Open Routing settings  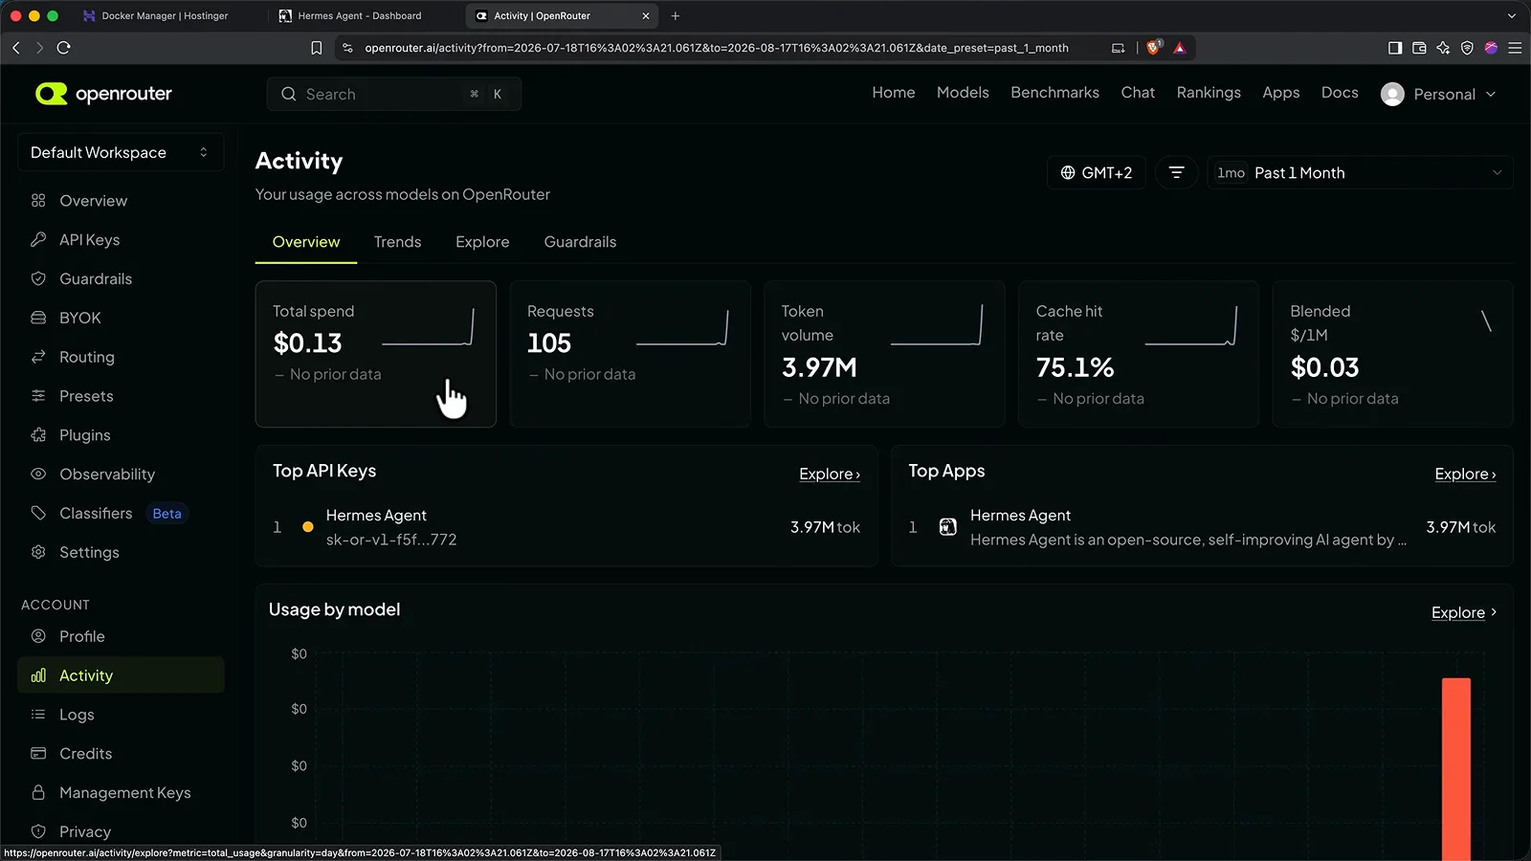tap(121, 357)
